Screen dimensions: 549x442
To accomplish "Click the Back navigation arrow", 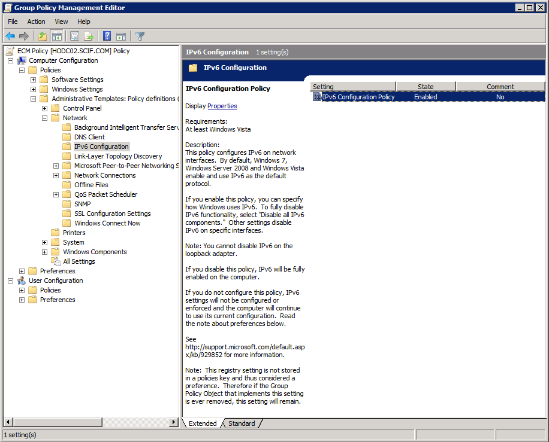I will tap(11, 36).
